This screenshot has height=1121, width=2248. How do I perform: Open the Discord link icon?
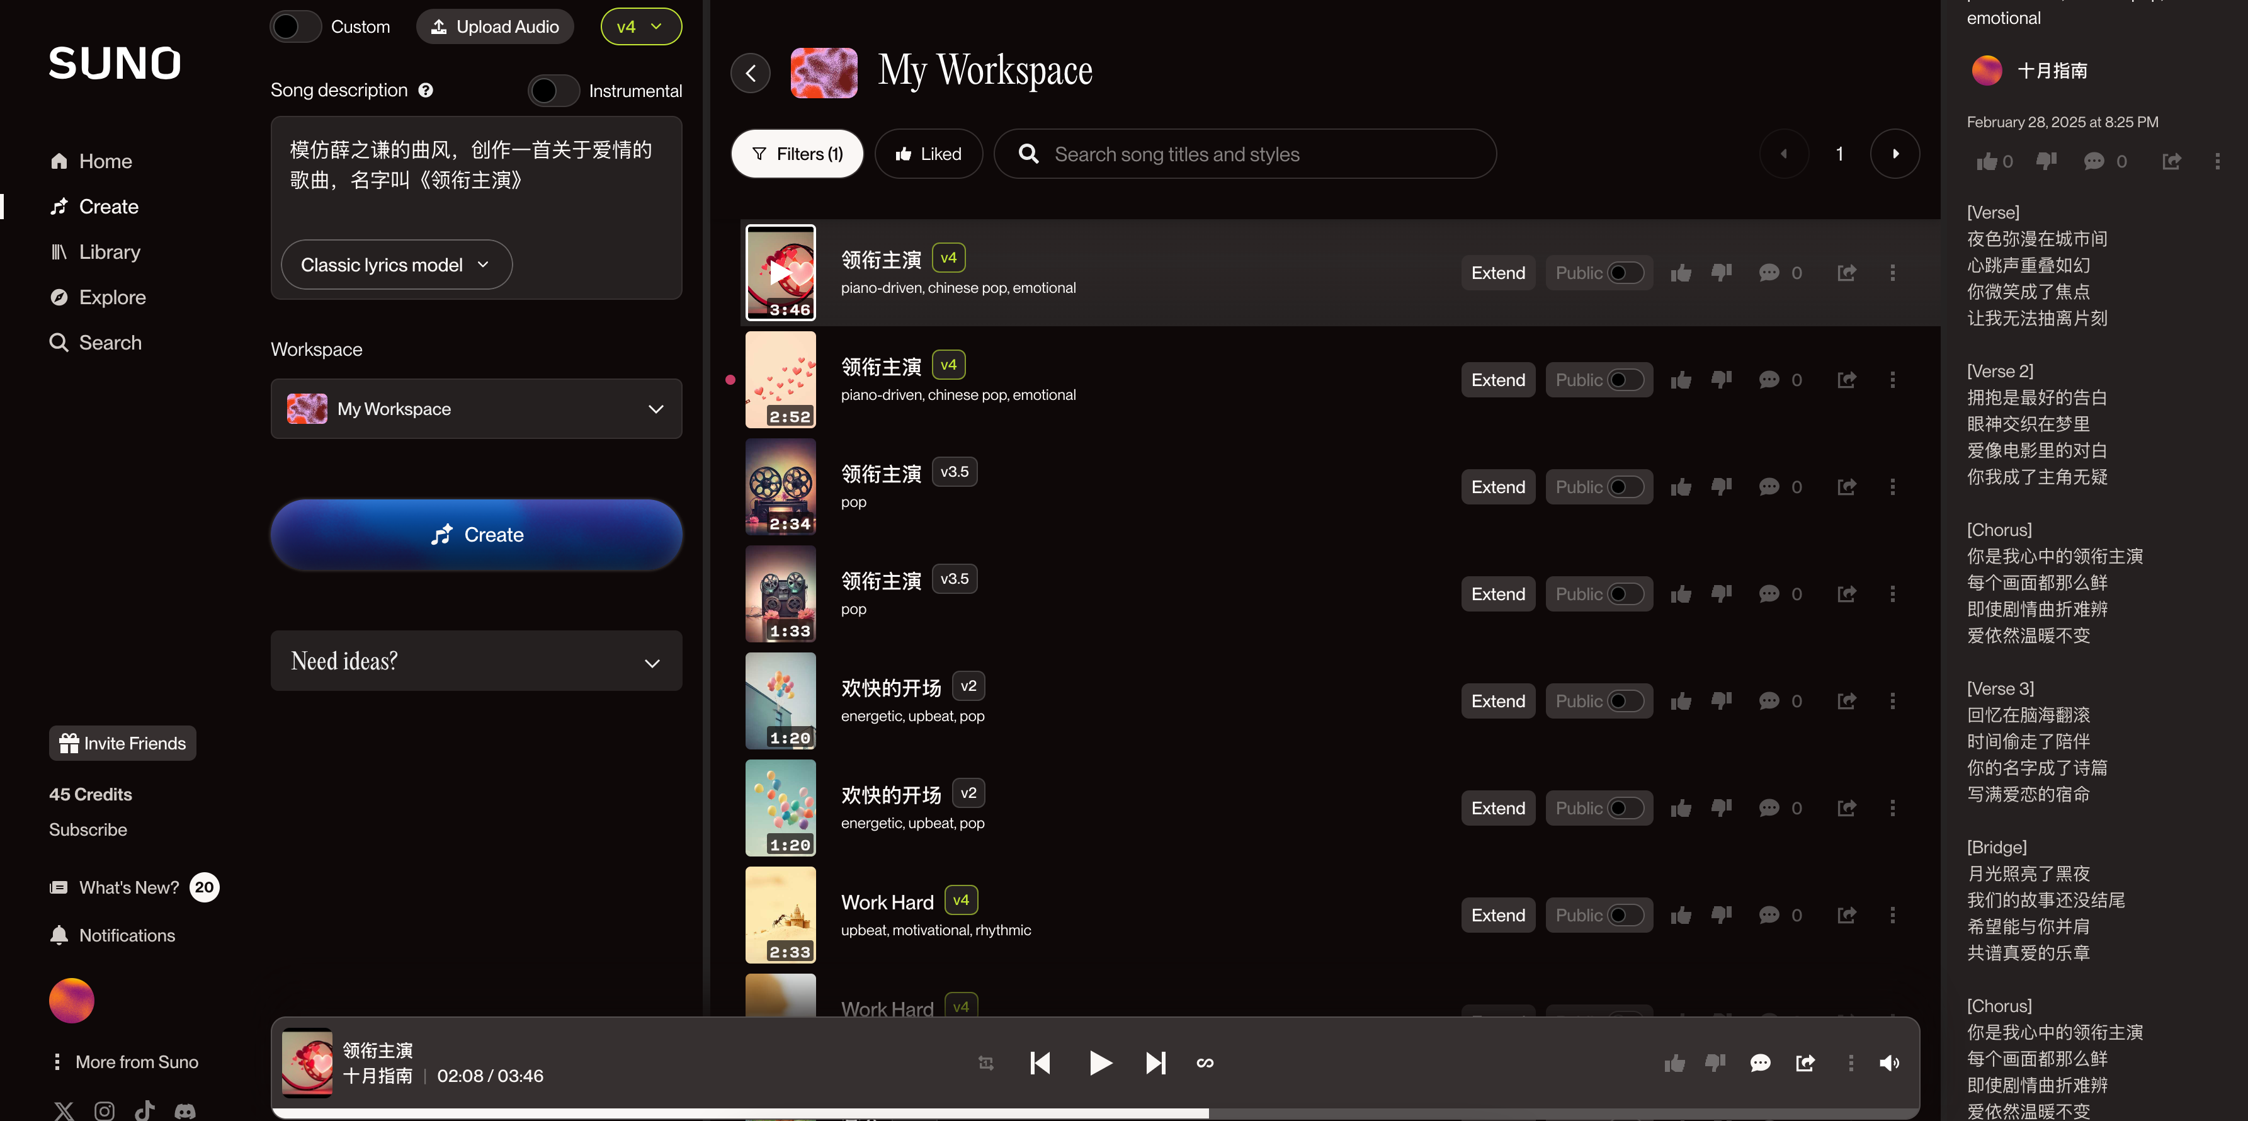[185, 1110]
